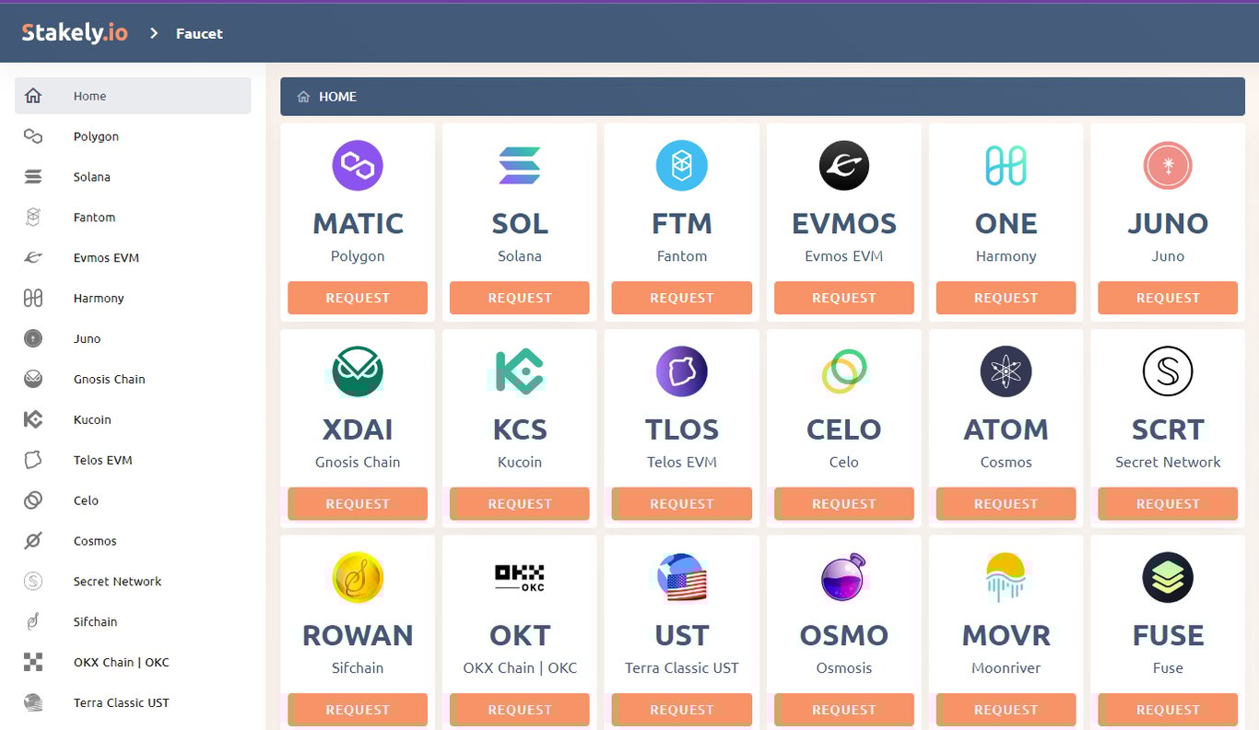Click the Fantom icon in the sidebar
Image resolution: width=1259 pixels, height=730 pixels.
click(33, 218)
